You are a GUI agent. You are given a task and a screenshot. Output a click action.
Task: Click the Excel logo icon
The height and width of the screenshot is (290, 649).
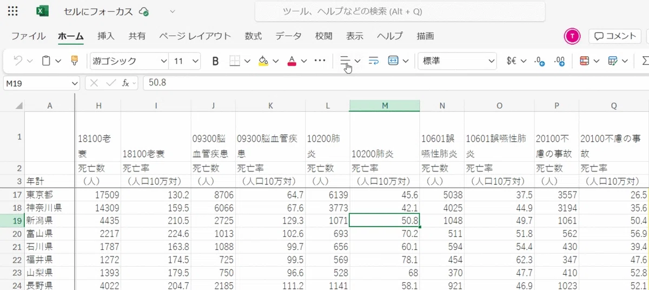[x=42, y=11]
